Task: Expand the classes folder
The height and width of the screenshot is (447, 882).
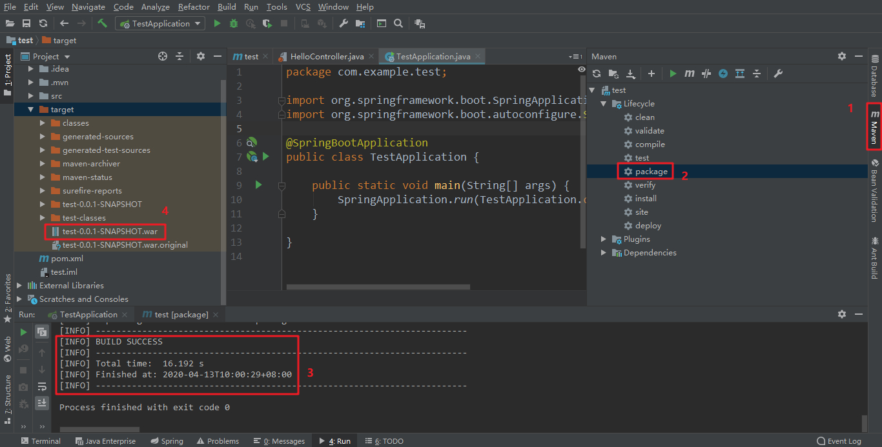Action: 42,123
